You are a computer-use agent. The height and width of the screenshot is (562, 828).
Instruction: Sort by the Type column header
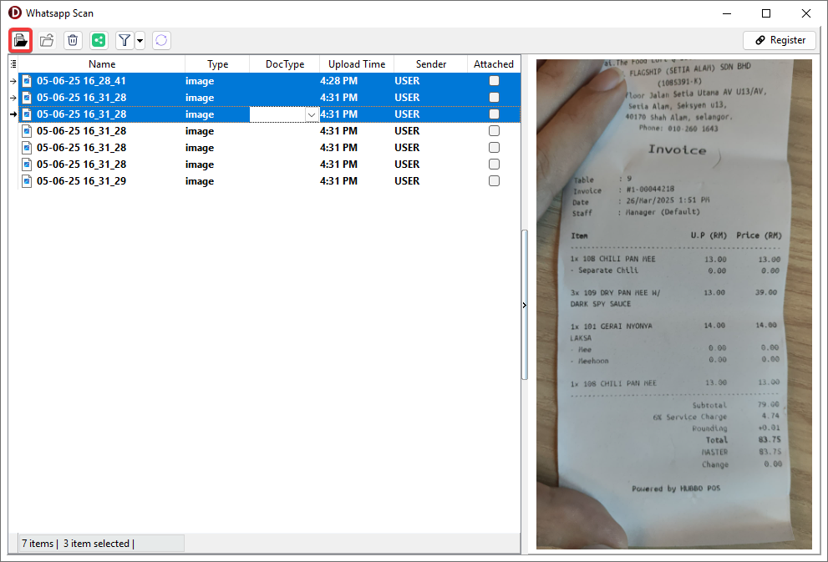point(217,63)
